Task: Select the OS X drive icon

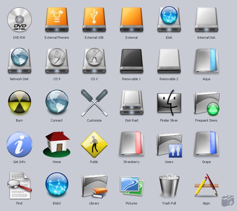Action: tap(94, 61)
